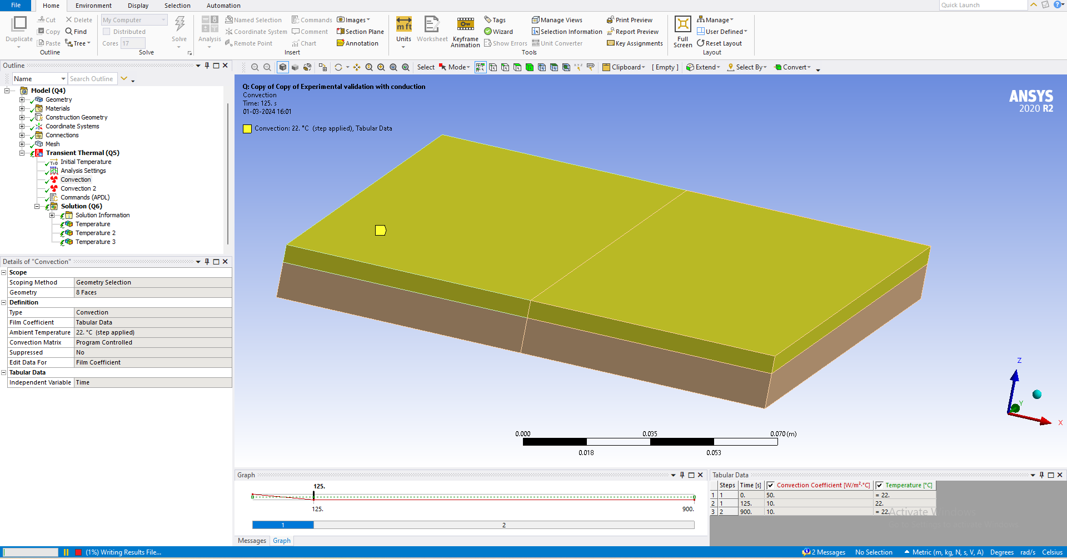The image size is (1067, 559).
Task: Click the Annotation button
Action: pyautogui.click(x=357, y=43)
